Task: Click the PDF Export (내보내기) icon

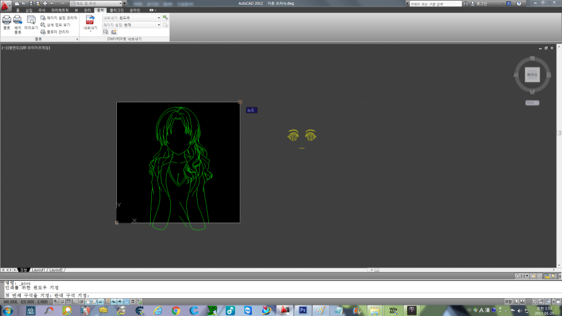Action: (90, 20)
